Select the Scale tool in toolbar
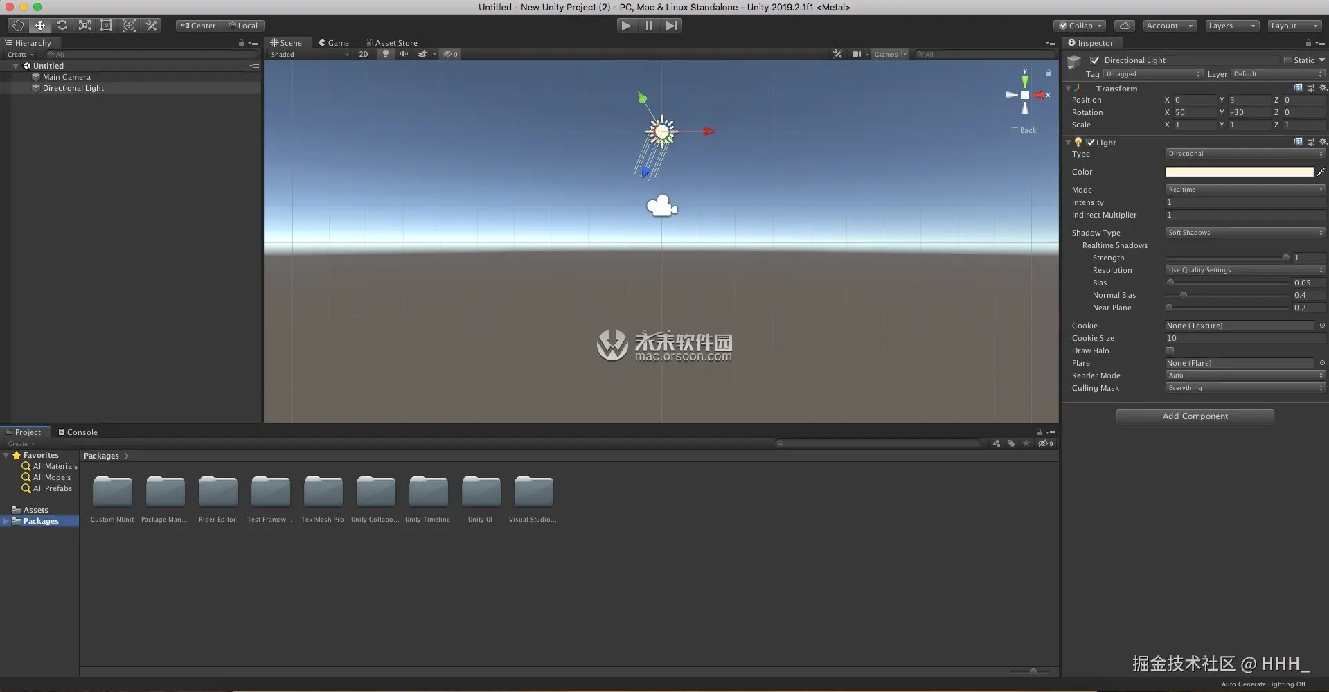The width and height of the screenshot is (1329, 692). pyautogui.click(x=84, y=26)
